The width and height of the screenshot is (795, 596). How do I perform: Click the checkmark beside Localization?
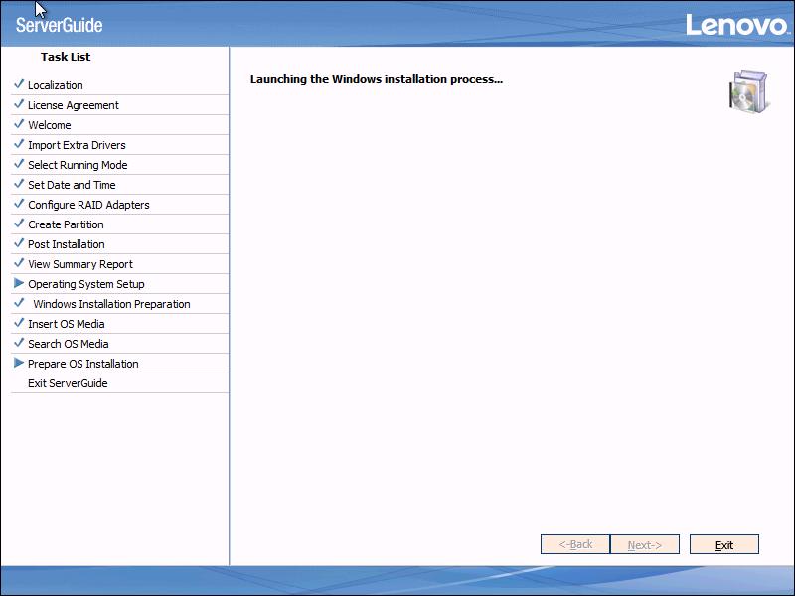tap(18, 85)
